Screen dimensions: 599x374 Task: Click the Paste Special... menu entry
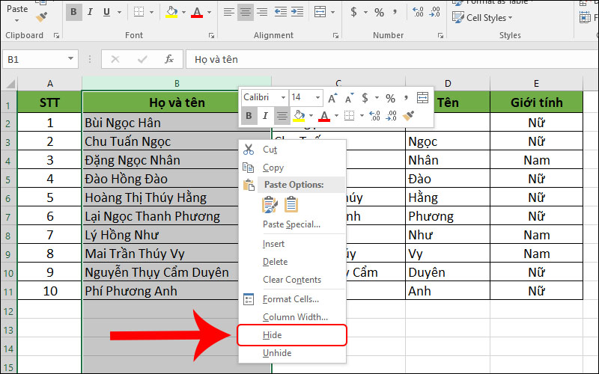click(x=292, y=224)
